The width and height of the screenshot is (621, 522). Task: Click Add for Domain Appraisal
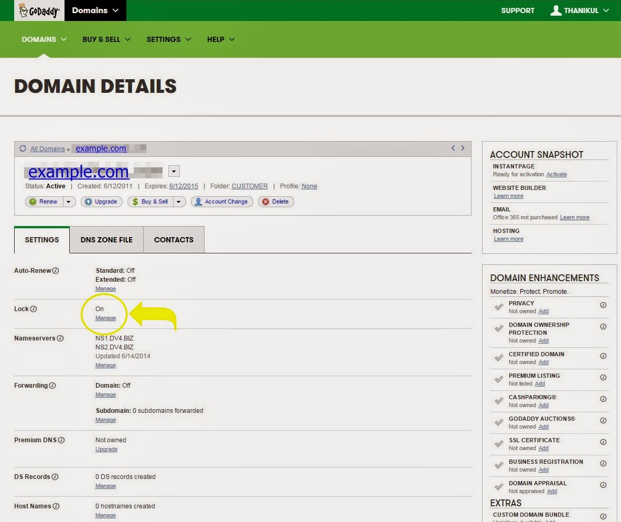pos(552,491)
